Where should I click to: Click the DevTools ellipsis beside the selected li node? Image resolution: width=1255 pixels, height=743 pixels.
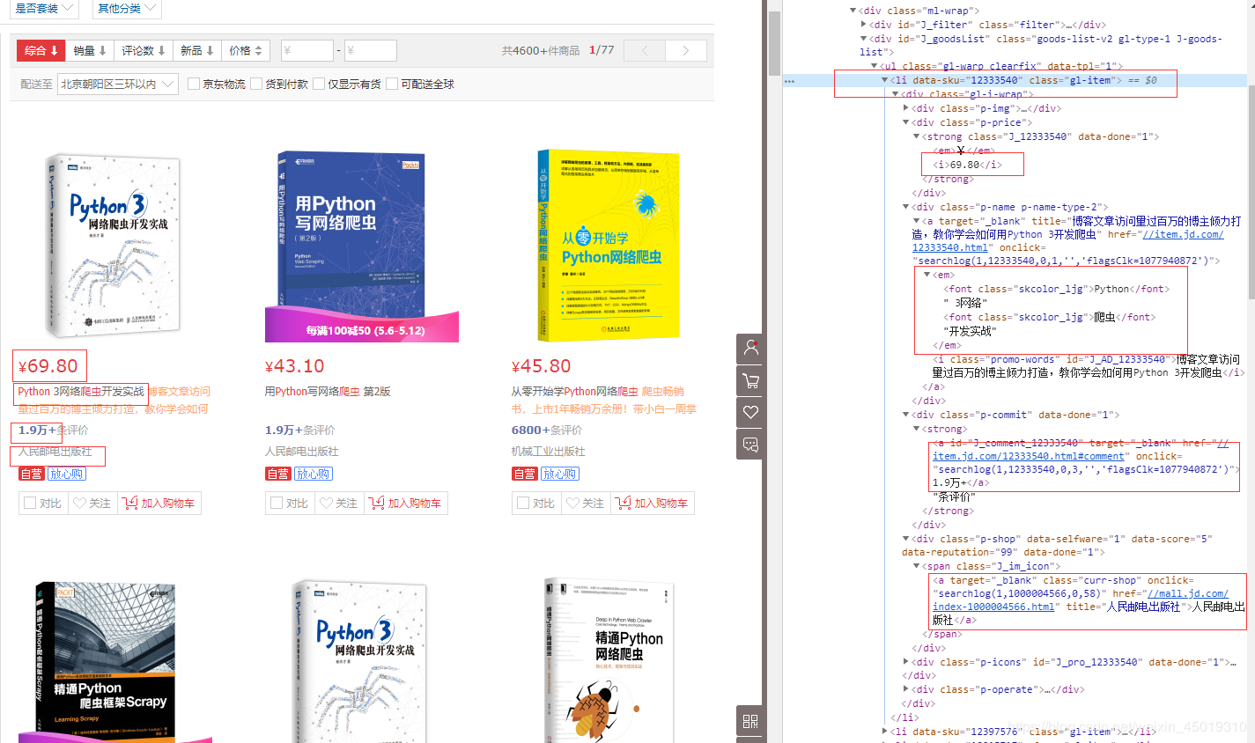point(789,81)
